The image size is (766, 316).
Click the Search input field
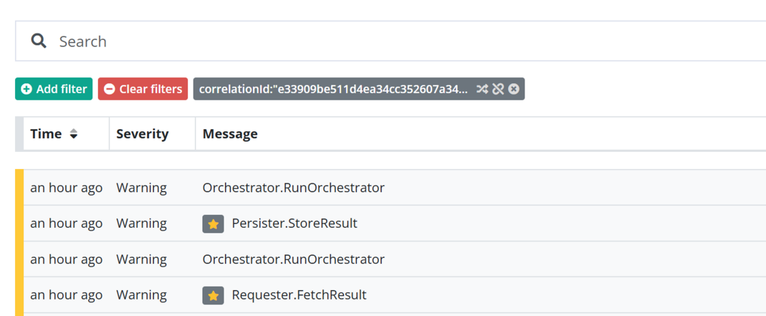point(391,41)
